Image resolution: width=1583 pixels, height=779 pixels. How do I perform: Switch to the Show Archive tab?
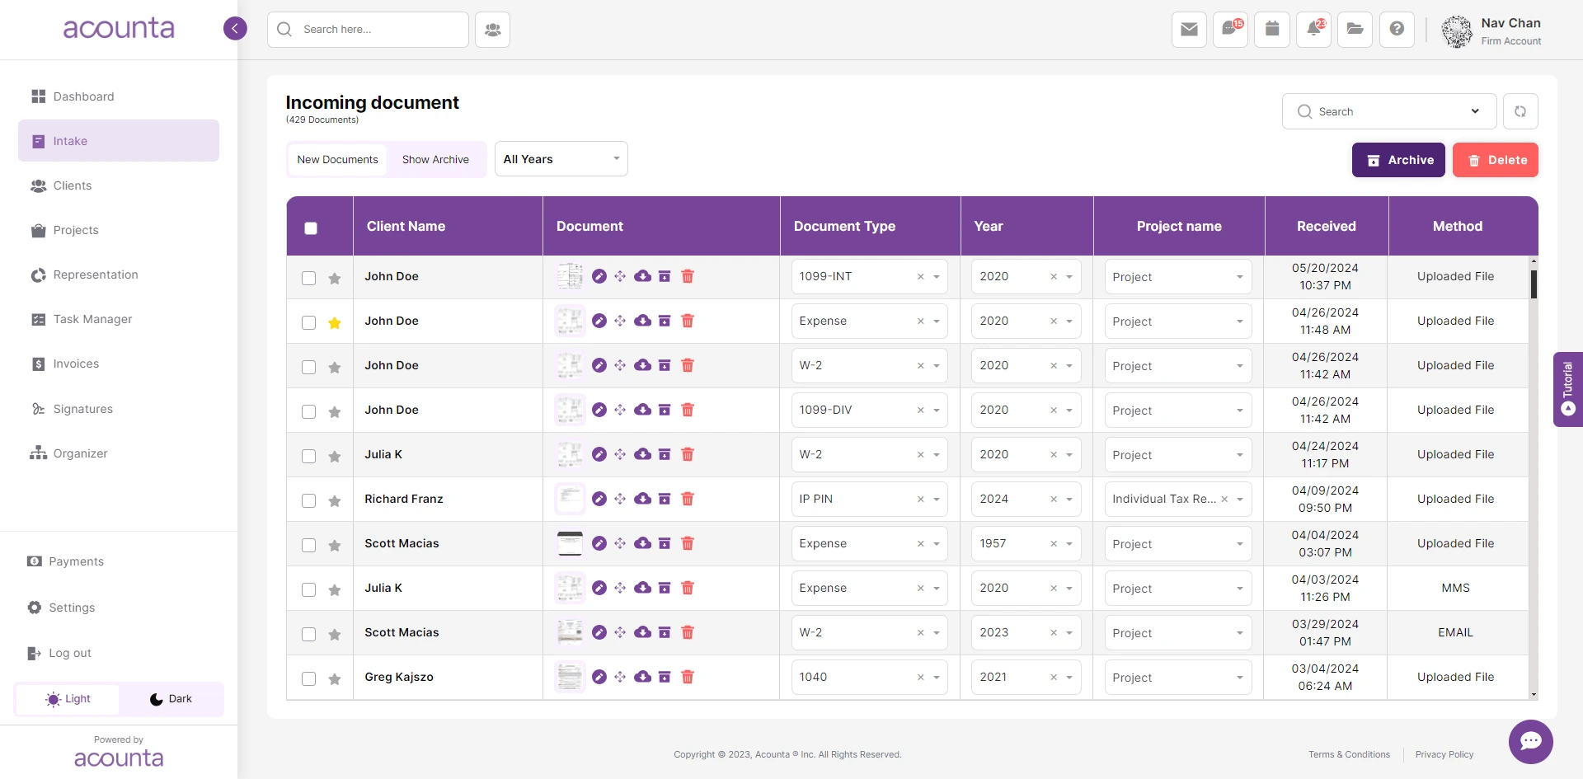pyautogui.click(x=435, y=159)
